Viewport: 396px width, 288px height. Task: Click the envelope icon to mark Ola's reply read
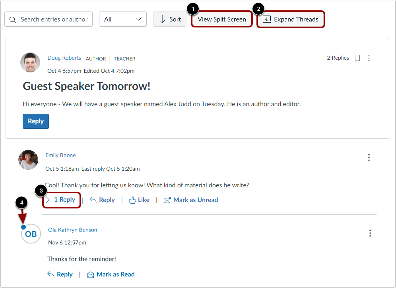coord(90,274)
